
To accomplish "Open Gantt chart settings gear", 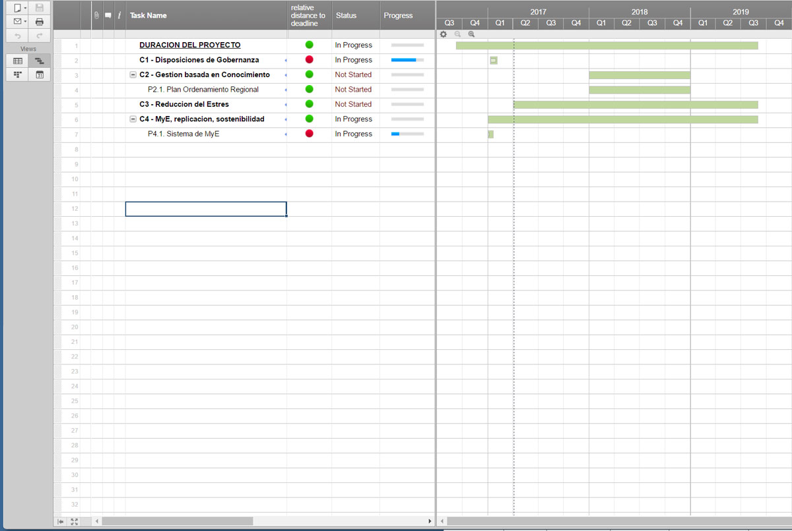I will pos(444,34).
